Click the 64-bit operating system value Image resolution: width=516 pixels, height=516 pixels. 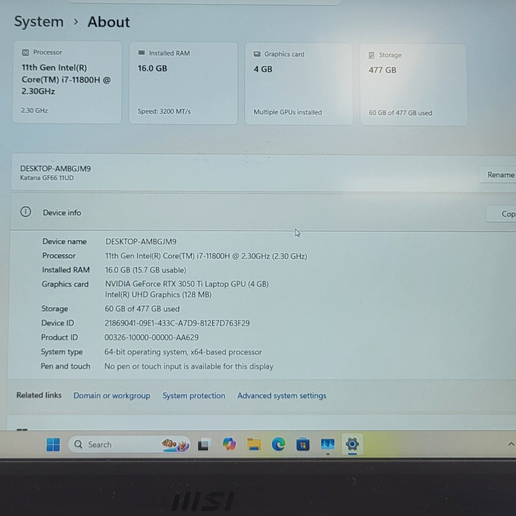[183, 352]
